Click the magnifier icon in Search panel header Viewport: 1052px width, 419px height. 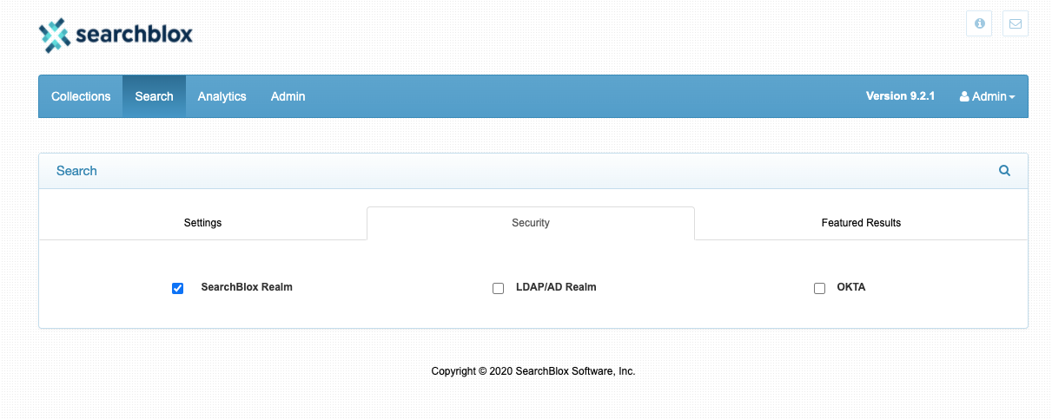(1004, 171)
